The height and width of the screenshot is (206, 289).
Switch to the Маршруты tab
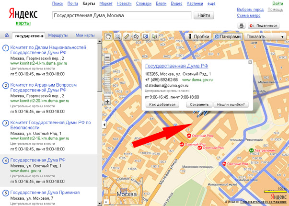pyautogui.click(x=58, y=35)
